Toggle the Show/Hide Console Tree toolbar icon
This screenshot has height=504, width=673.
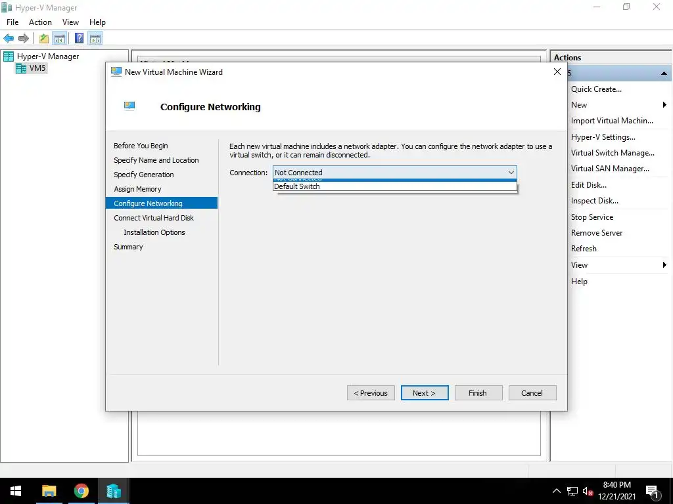(59, 39)
